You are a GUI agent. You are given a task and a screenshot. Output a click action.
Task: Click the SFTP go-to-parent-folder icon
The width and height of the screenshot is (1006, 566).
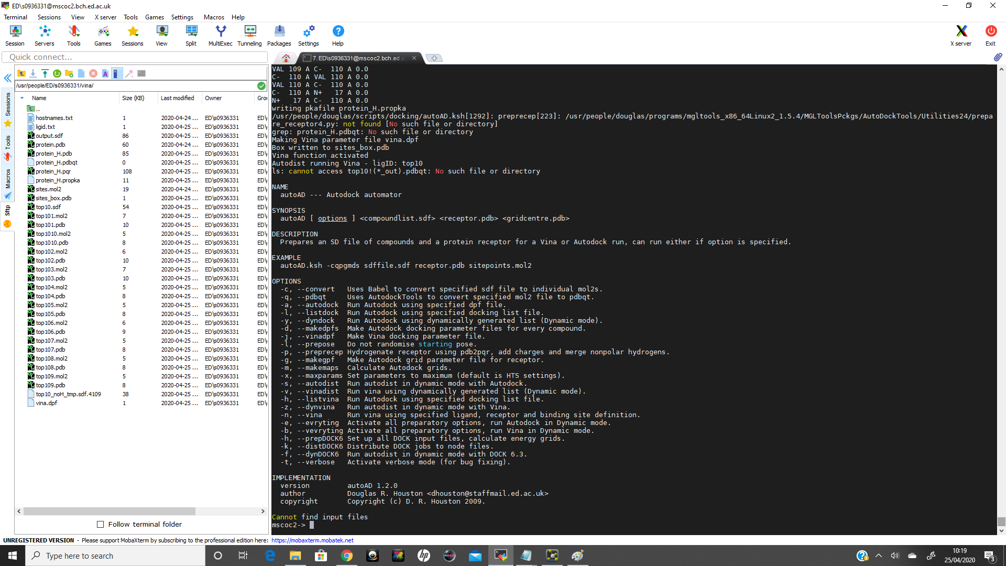pyautogui.click(x=21, y=73)
